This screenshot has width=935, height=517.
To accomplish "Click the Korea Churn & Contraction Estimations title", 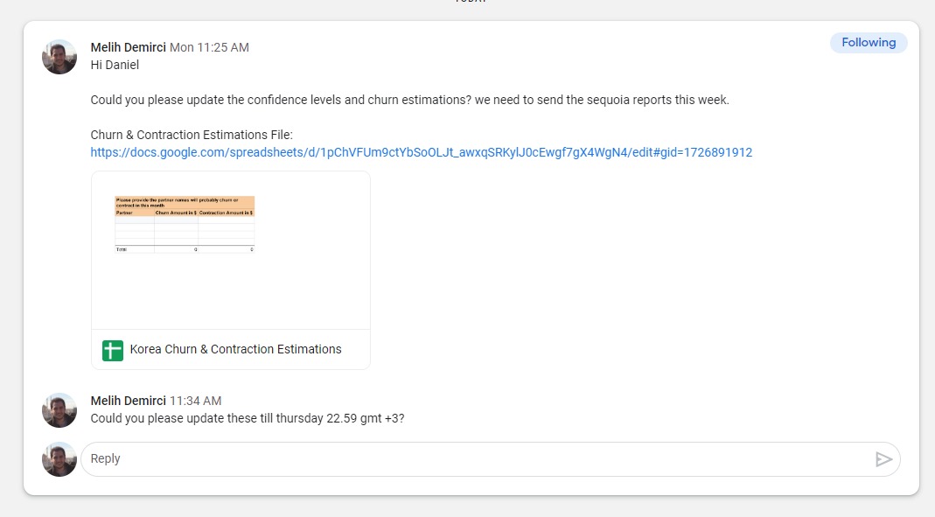I will point(235,349).
